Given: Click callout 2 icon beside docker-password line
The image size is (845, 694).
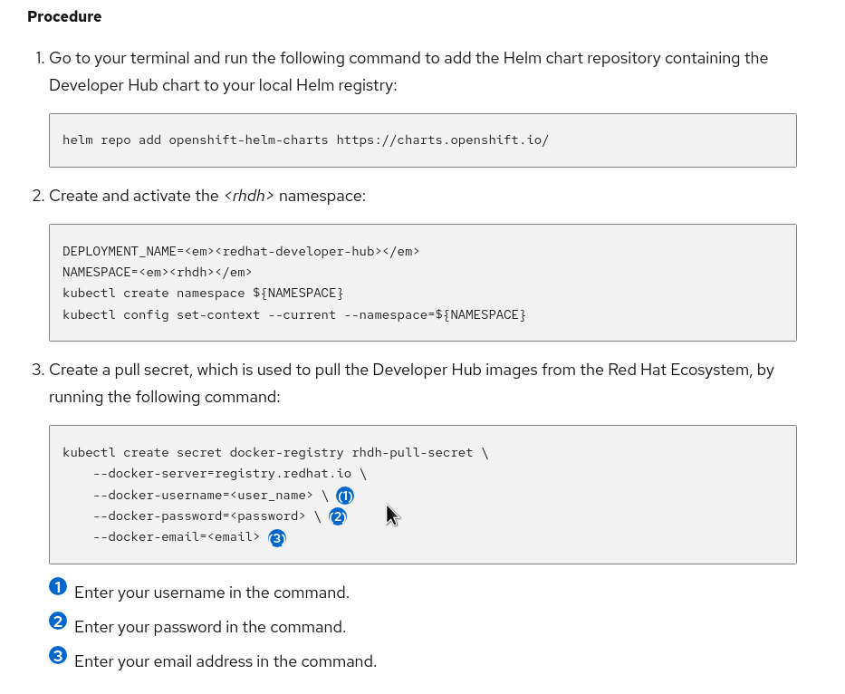Looking at the screenshot, I should tap(338, 516).
